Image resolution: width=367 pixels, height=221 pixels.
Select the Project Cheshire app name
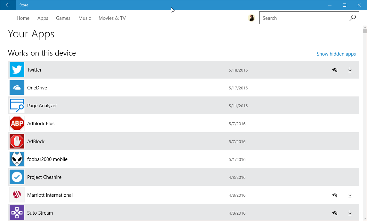[44, 177]
